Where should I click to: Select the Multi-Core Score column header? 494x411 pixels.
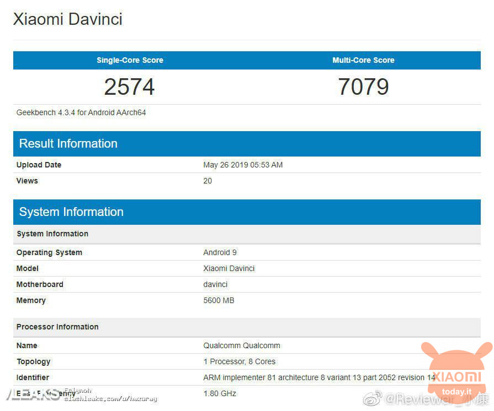click(363, 60)
